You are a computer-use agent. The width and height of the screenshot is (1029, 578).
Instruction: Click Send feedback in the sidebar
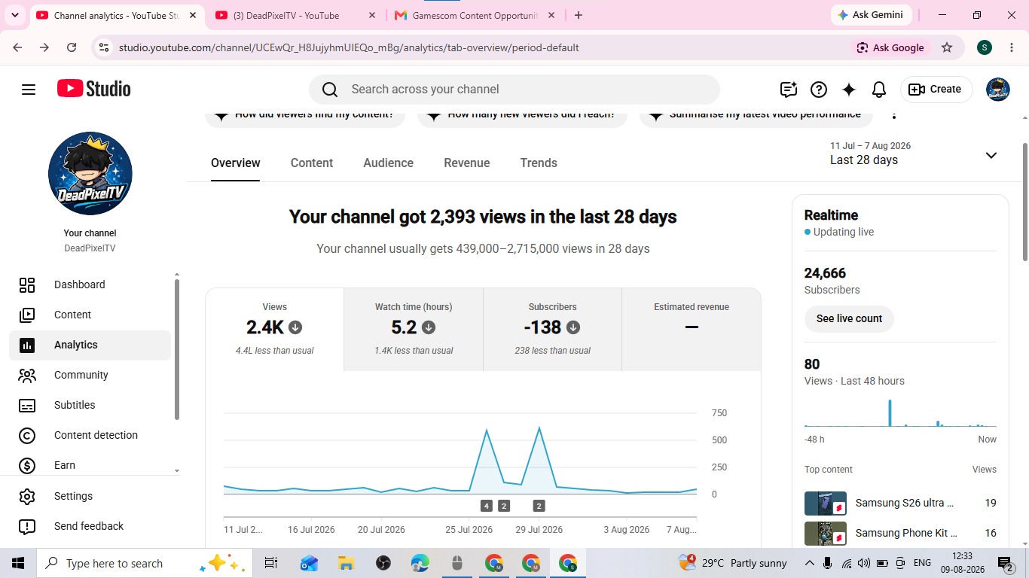click(90, 526)
